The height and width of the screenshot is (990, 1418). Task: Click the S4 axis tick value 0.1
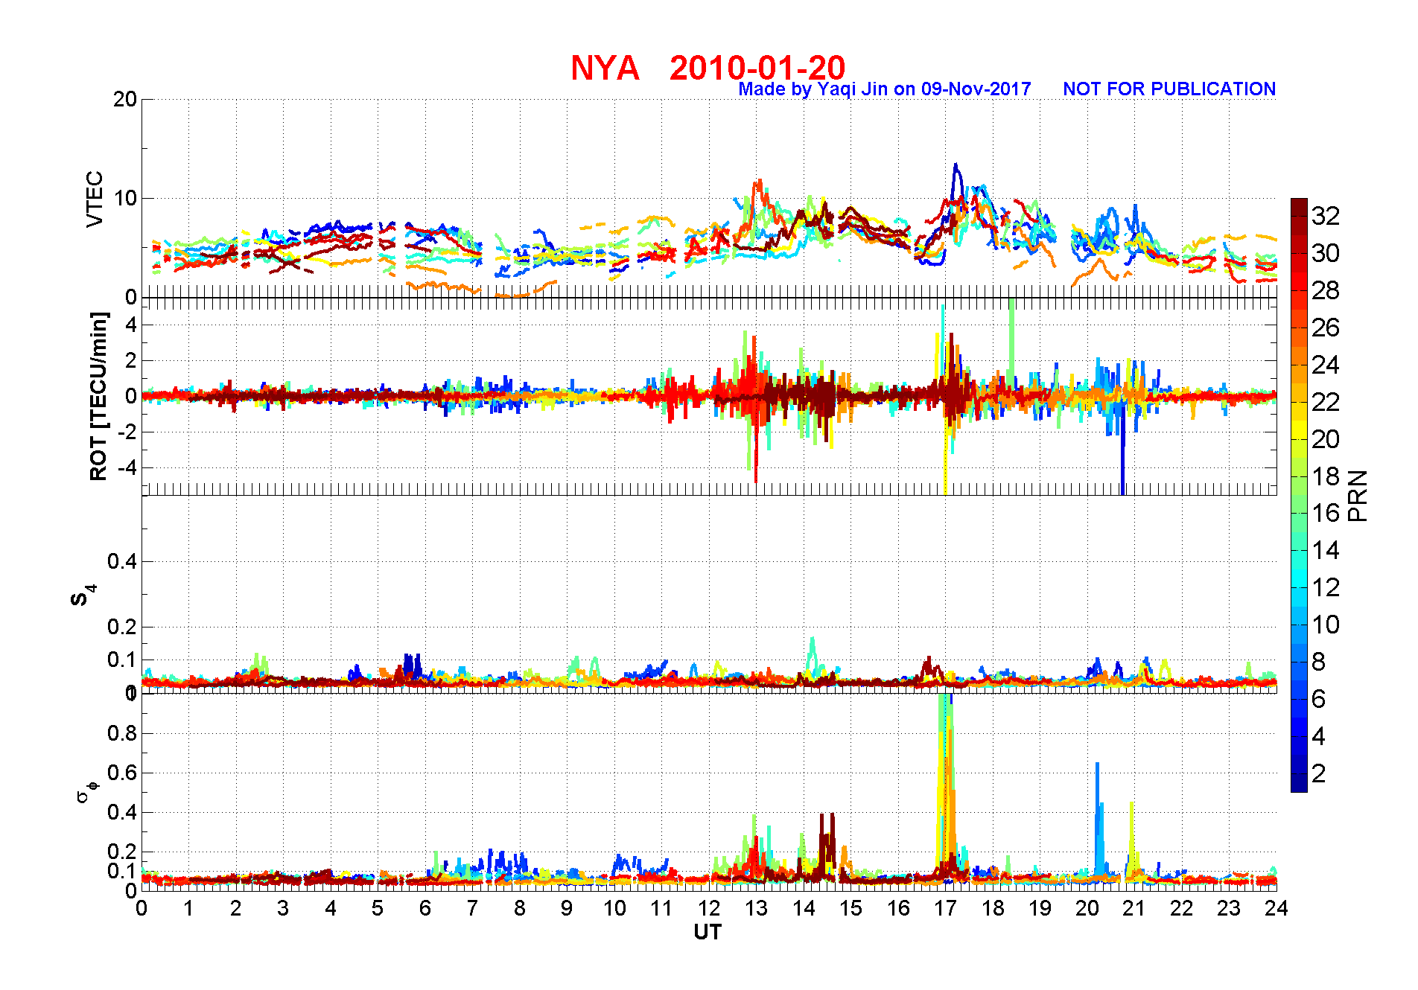point(122,660)
